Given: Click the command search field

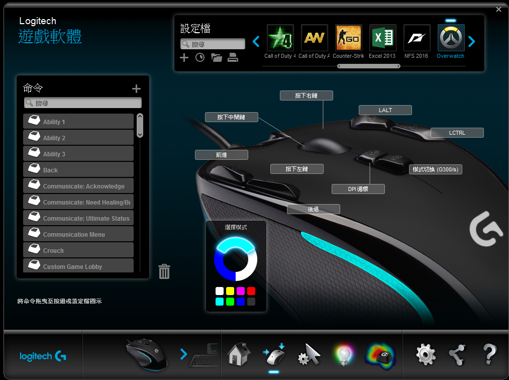Looking at the screenshot, I should click(83, 103).
